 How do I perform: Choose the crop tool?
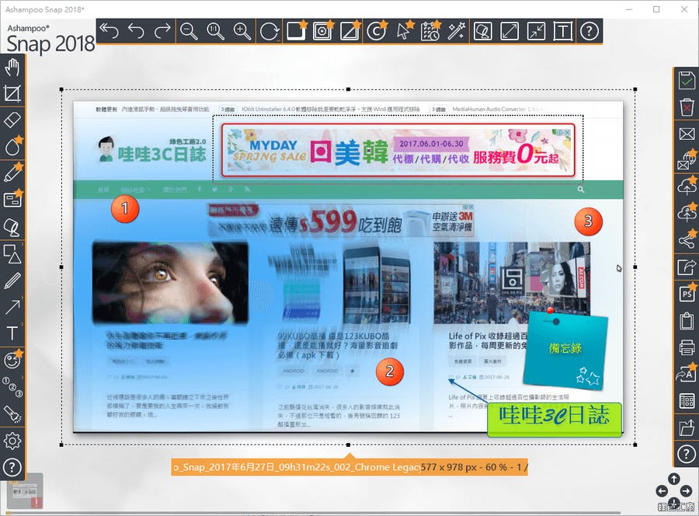(x=12, y=94)
